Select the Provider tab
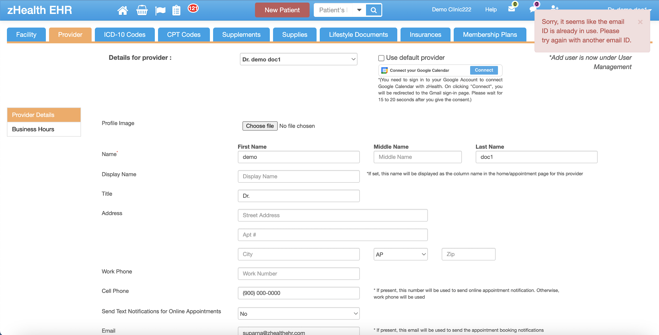This screenshot has height=335, width=659. tap(70, 35)
